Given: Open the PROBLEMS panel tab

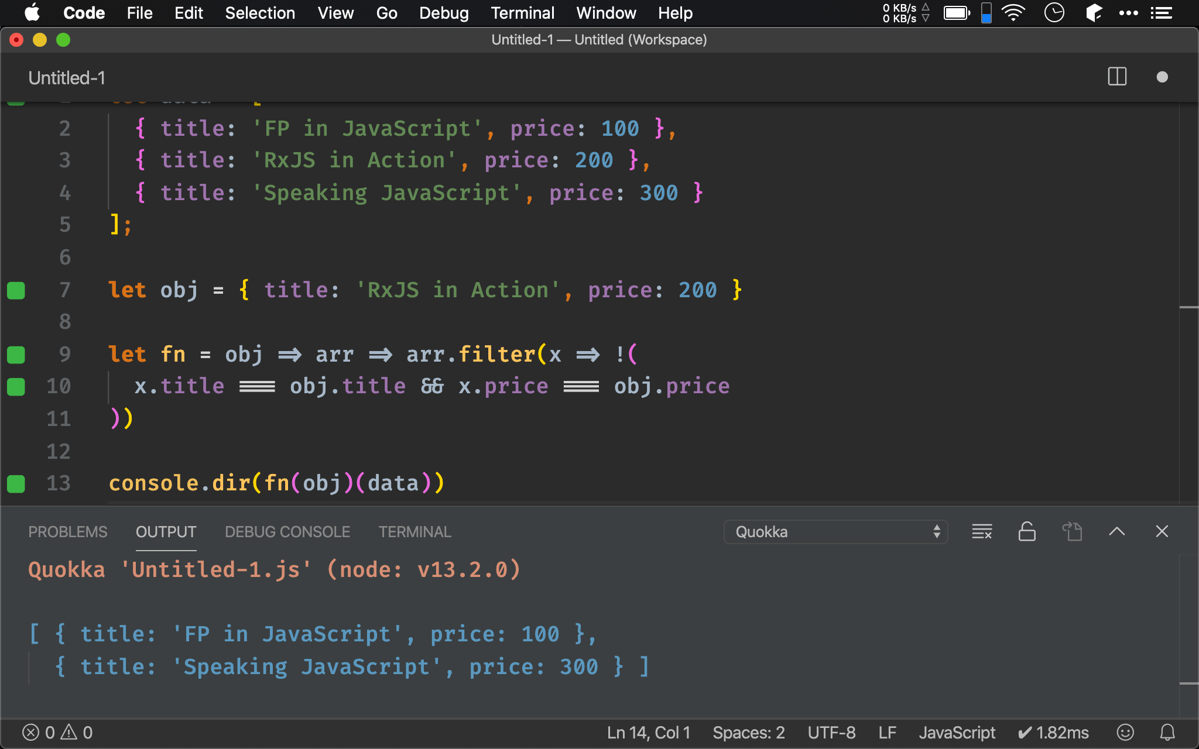Looking at the screenshot, I should click(68, 531).
